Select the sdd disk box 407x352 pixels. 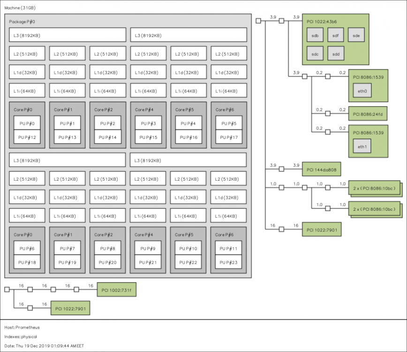click(336, 54)
